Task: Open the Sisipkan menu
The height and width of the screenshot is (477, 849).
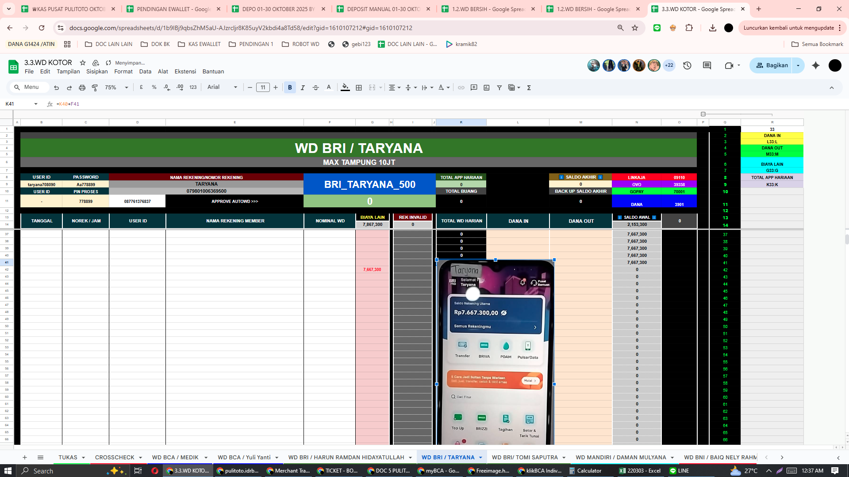Action: 97,72
